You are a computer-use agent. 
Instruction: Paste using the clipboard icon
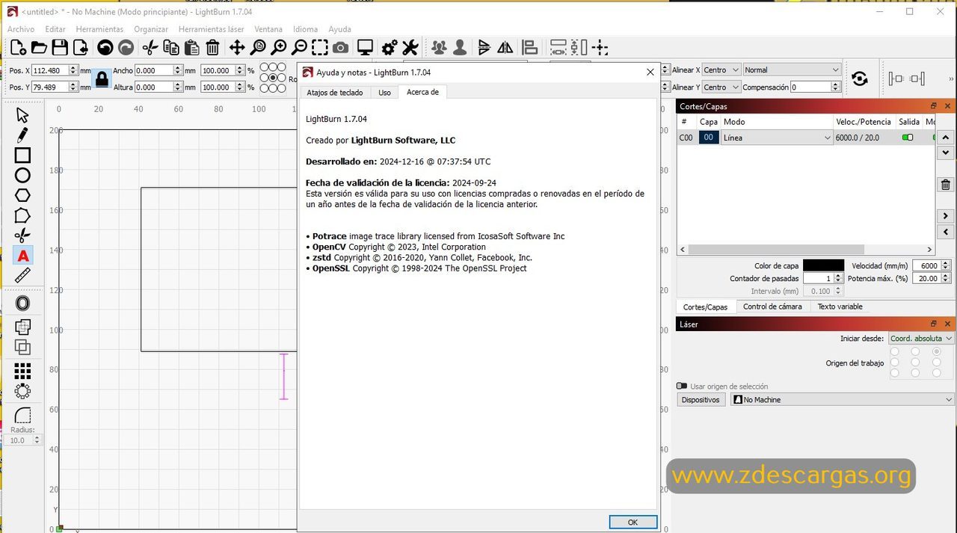191,48
